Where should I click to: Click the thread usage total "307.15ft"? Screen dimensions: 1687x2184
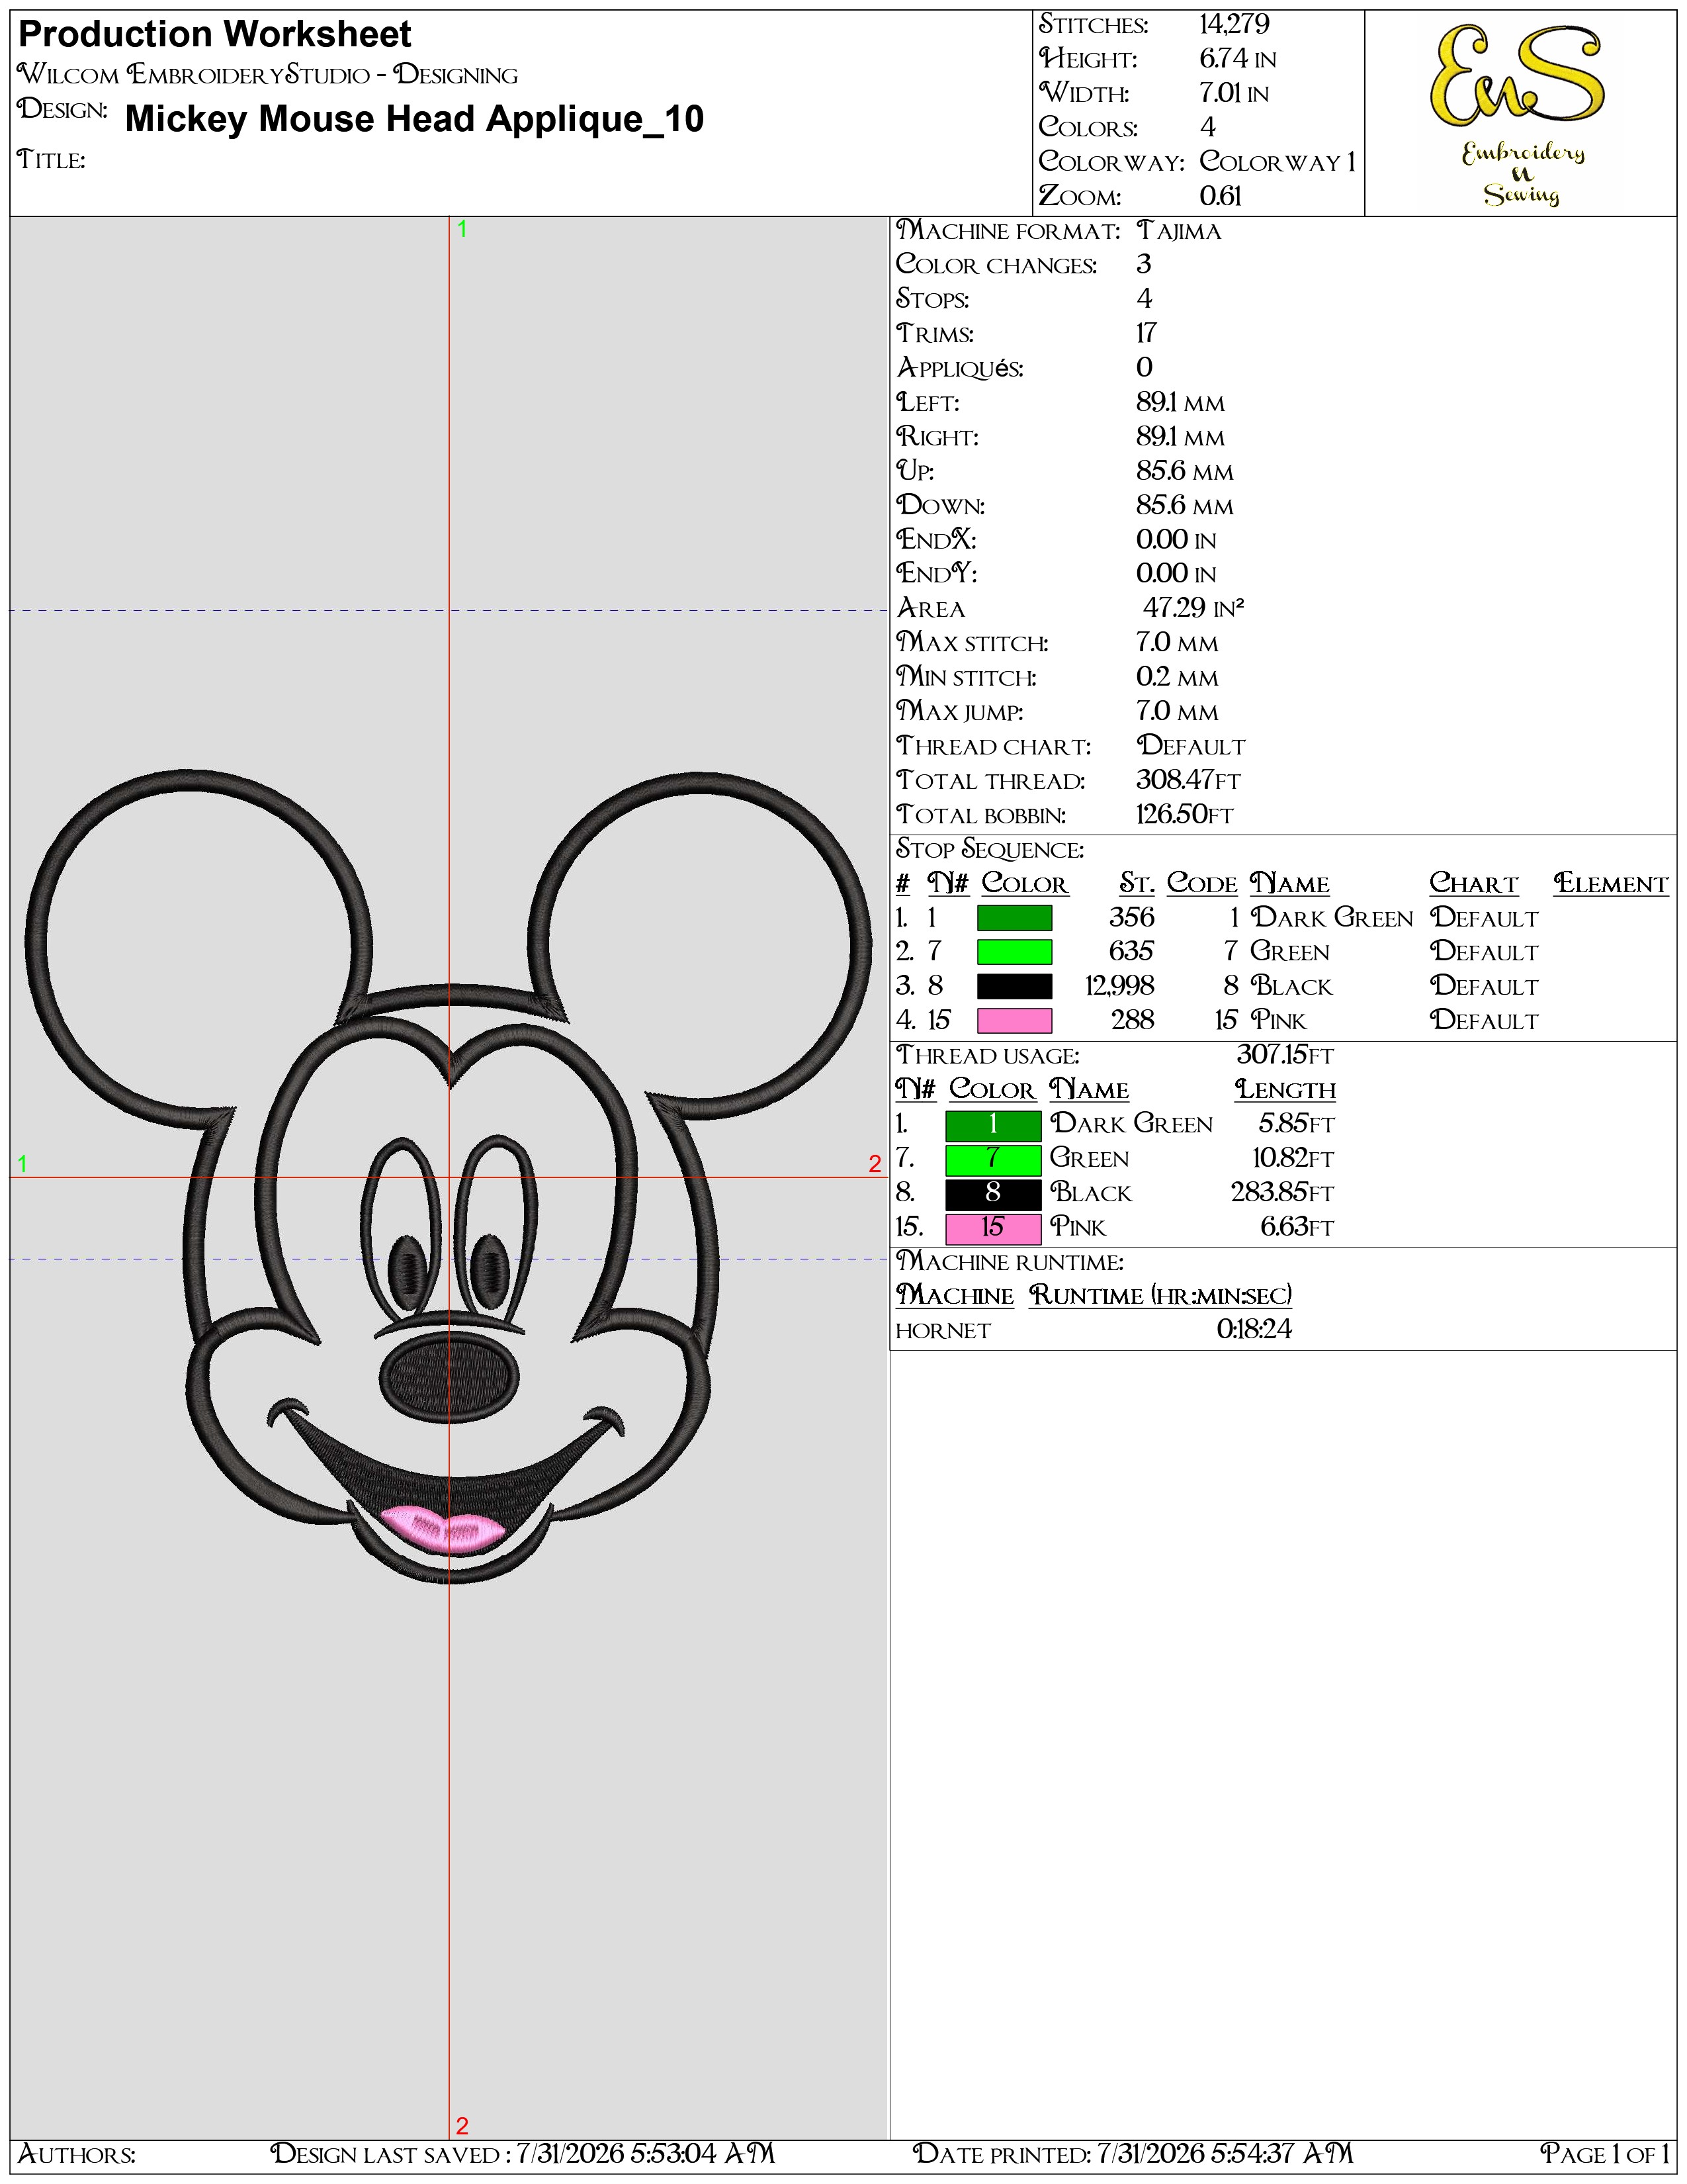[1285, 1055]
